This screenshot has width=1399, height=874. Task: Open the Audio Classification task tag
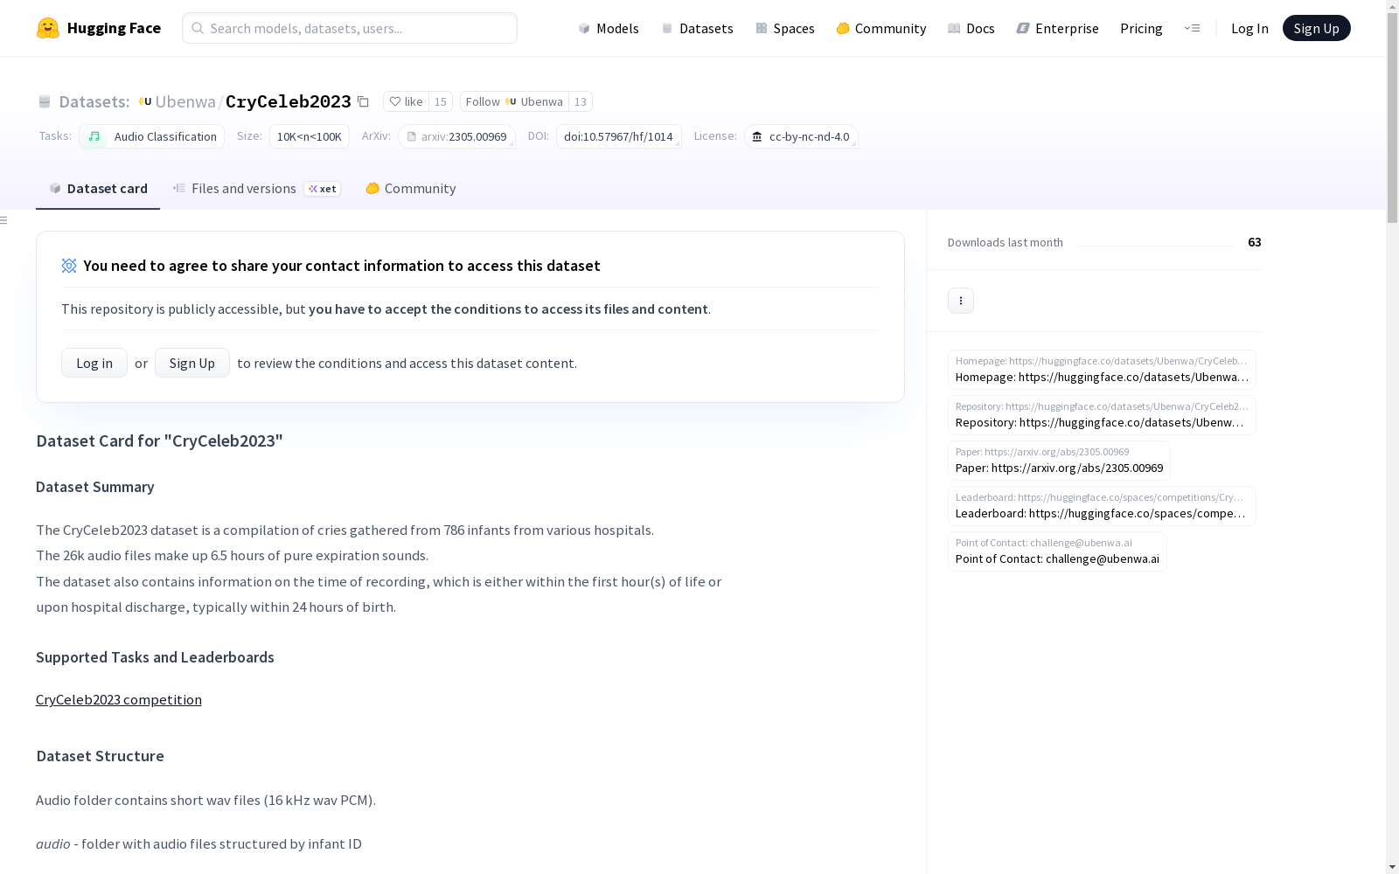[x=152, y=136]
